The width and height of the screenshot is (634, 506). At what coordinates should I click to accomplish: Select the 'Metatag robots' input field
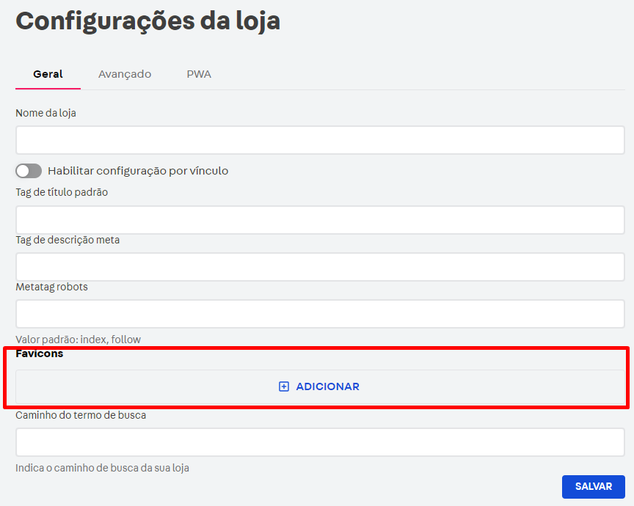[319, 313]
